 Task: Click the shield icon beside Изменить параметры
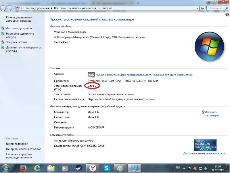(203, 112)
